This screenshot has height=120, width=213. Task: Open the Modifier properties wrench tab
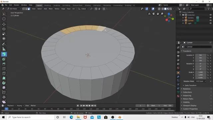(178, 77)
